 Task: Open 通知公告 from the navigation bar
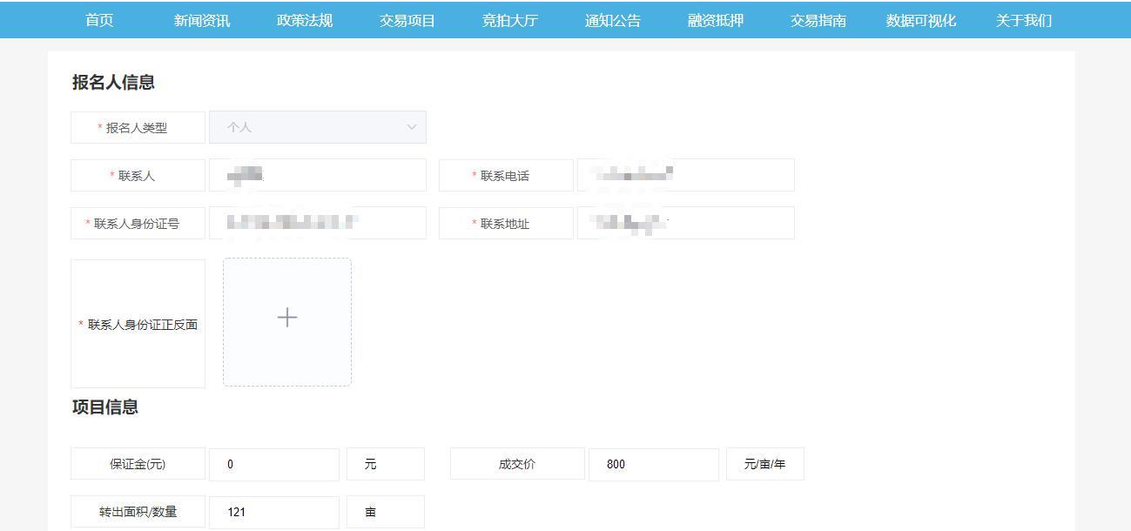click(613, 21)
